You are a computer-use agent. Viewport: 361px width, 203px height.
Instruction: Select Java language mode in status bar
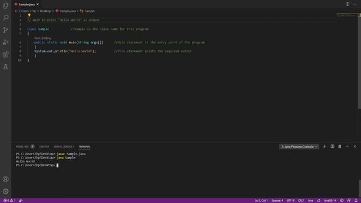(x=311, y=201)
